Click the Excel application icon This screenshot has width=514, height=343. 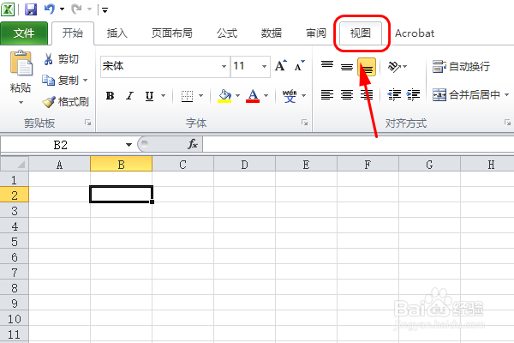click(x=8, y=9)
